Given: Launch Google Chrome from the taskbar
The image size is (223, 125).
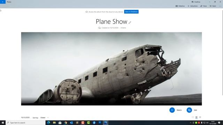Looking at the screenshot, I should pos(66,123).
